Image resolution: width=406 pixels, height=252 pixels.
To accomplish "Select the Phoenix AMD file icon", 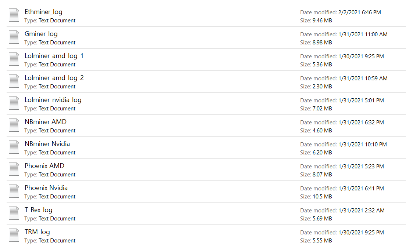I will 14,169.
